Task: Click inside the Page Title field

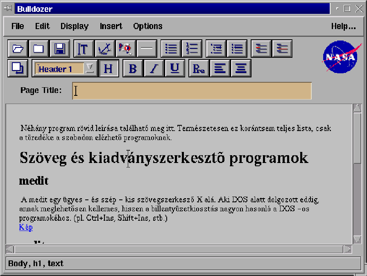Action: 192,91
